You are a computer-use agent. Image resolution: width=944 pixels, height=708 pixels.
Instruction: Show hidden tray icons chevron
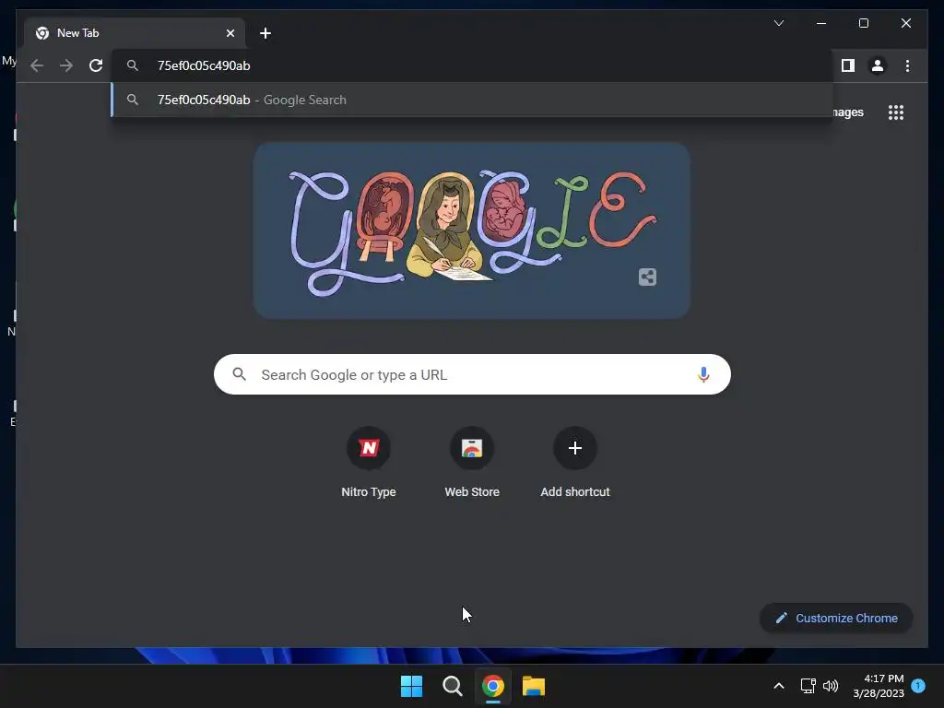pos(778,686)
